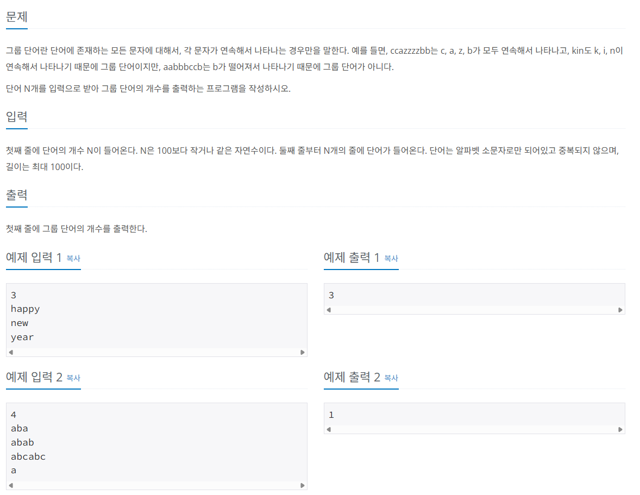The width and height of the screenshot is (640, 495).
Task: Click horizontal scrollbar track of example output 2
Action: click(x=474, y=429)
